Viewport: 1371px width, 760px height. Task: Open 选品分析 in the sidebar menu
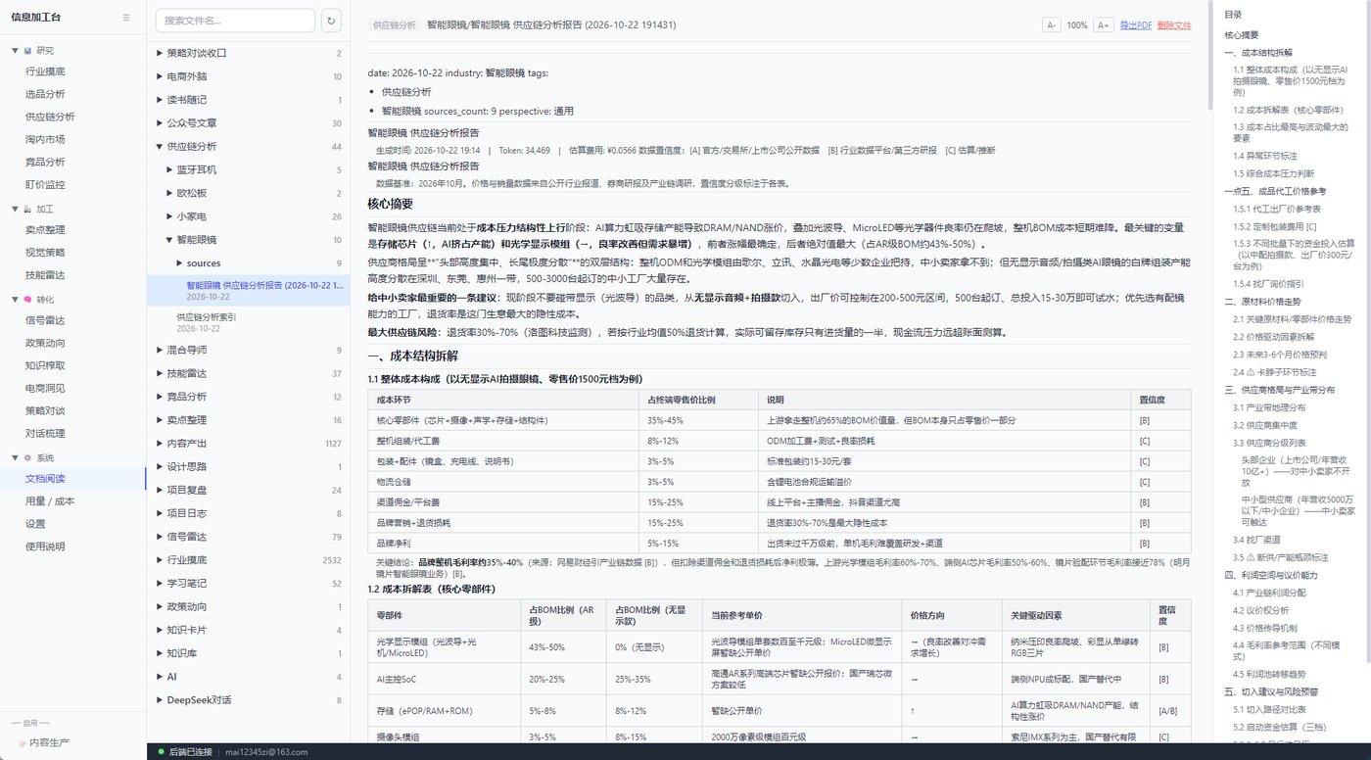[45, 94]
